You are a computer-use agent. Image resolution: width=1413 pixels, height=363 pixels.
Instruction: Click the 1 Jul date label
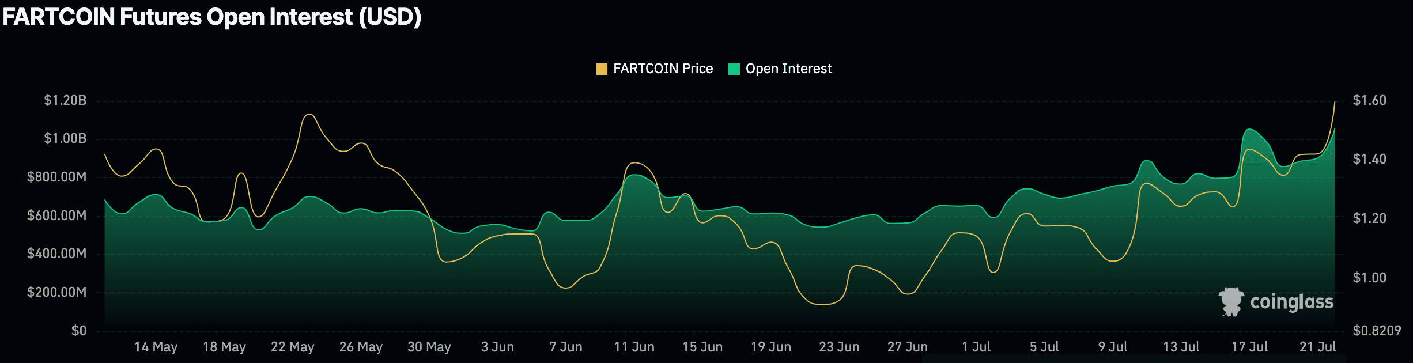point(976,347)
